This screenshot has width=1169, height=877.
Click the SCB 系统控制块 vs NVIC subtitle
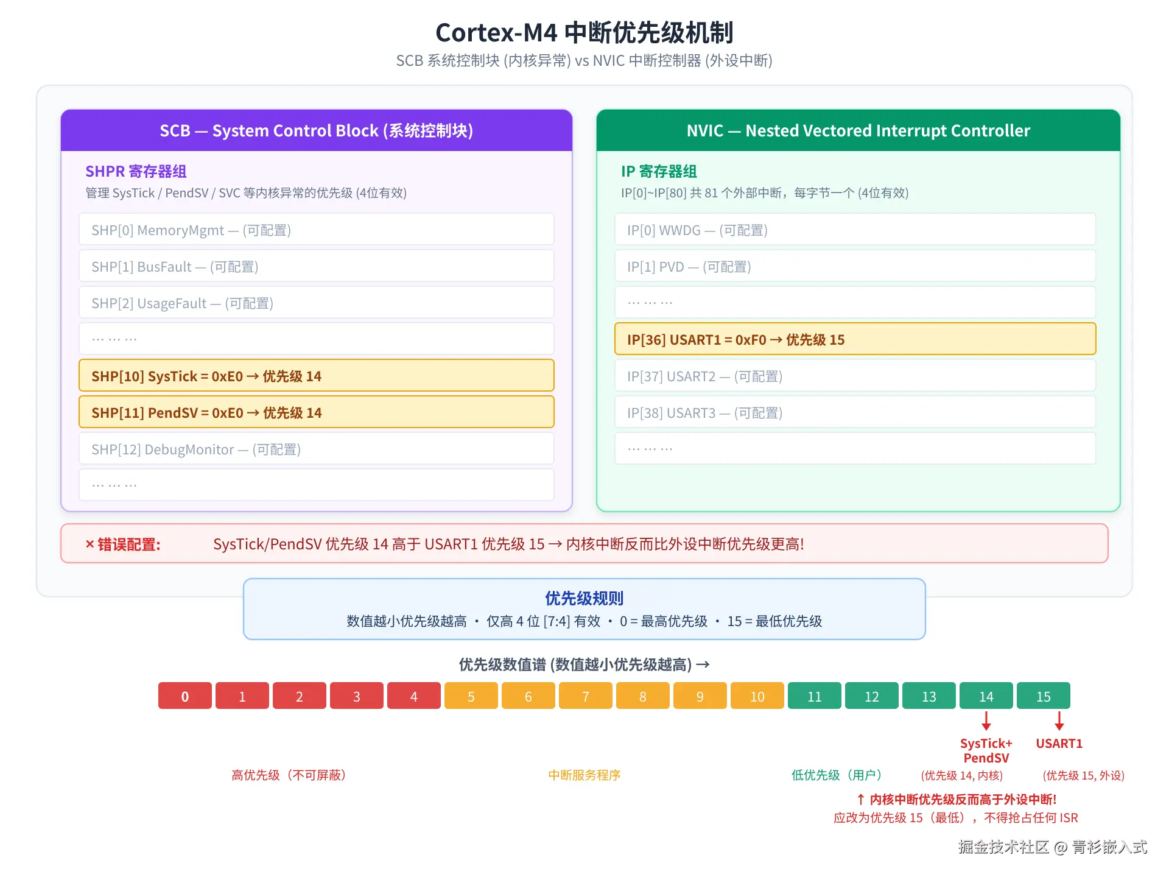(x=584, y=60)
